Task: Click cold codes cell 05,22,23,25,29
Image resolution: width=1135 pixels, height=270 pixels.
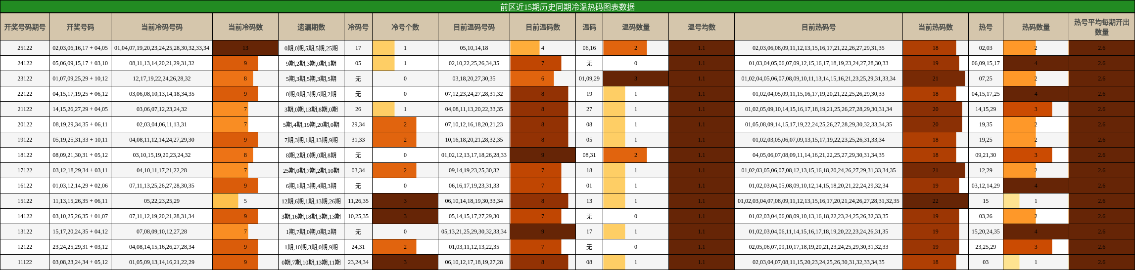Action: (x=162, y=201)
